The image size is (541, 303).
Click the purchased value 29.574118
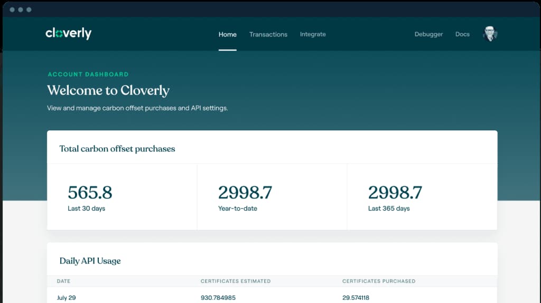tap(356, 298)
